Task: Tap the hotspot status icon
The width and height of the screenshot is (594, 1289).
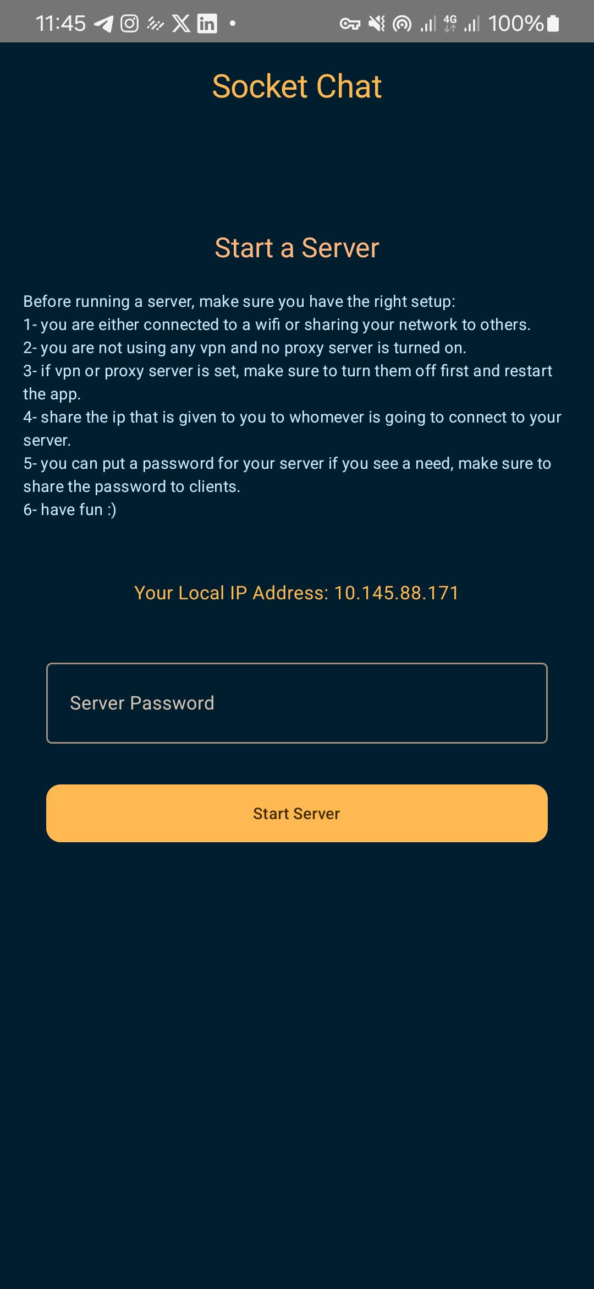Action: (x=402, y=24)
